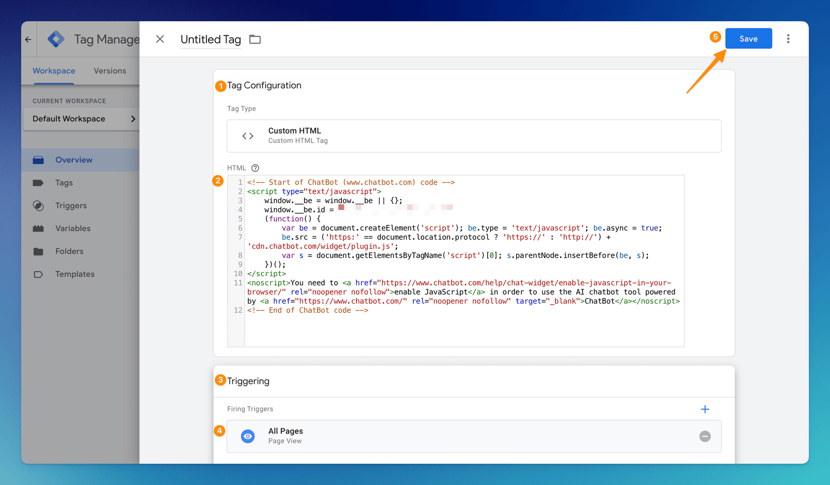Open the Variables section
This screenshot has height=485, width=830.
pyautogui.click(x=73, y=229)
